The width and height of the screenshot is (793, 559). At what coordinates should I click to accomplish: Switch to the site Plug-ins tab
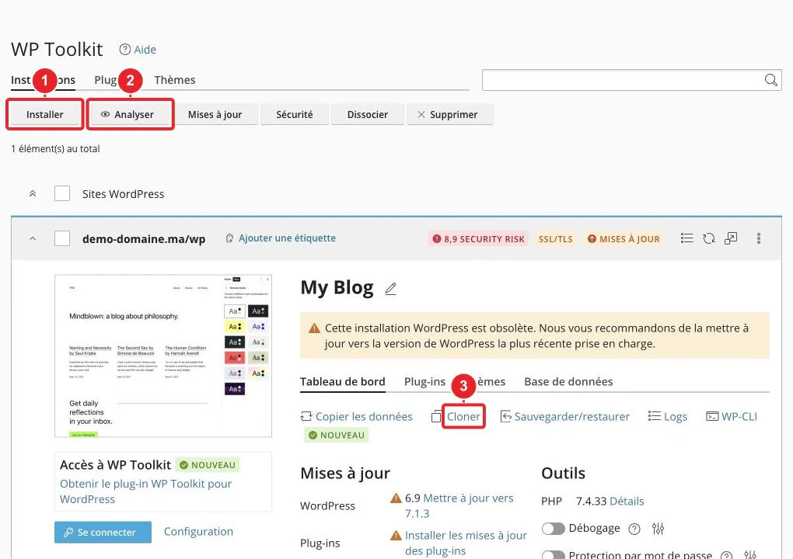[x=424, y=382]
